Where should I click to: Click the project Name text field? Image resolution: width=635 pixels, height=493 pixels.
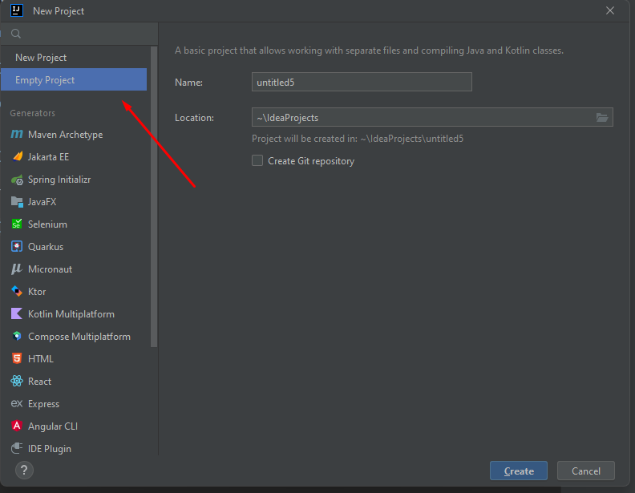(362, 82)
